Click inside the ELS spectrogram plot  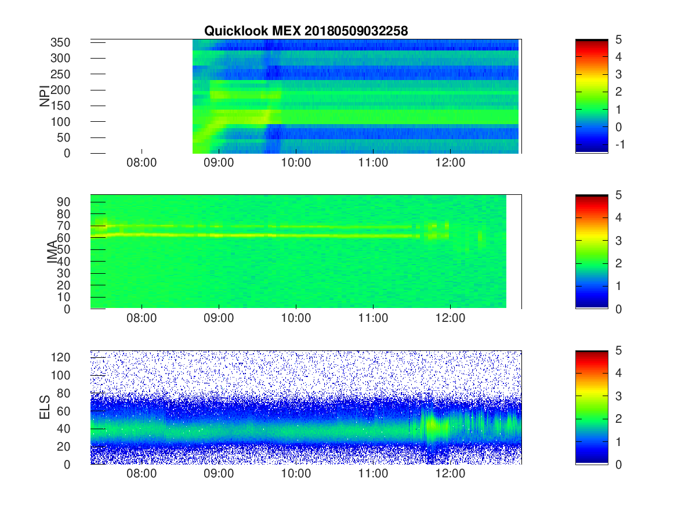306,407
